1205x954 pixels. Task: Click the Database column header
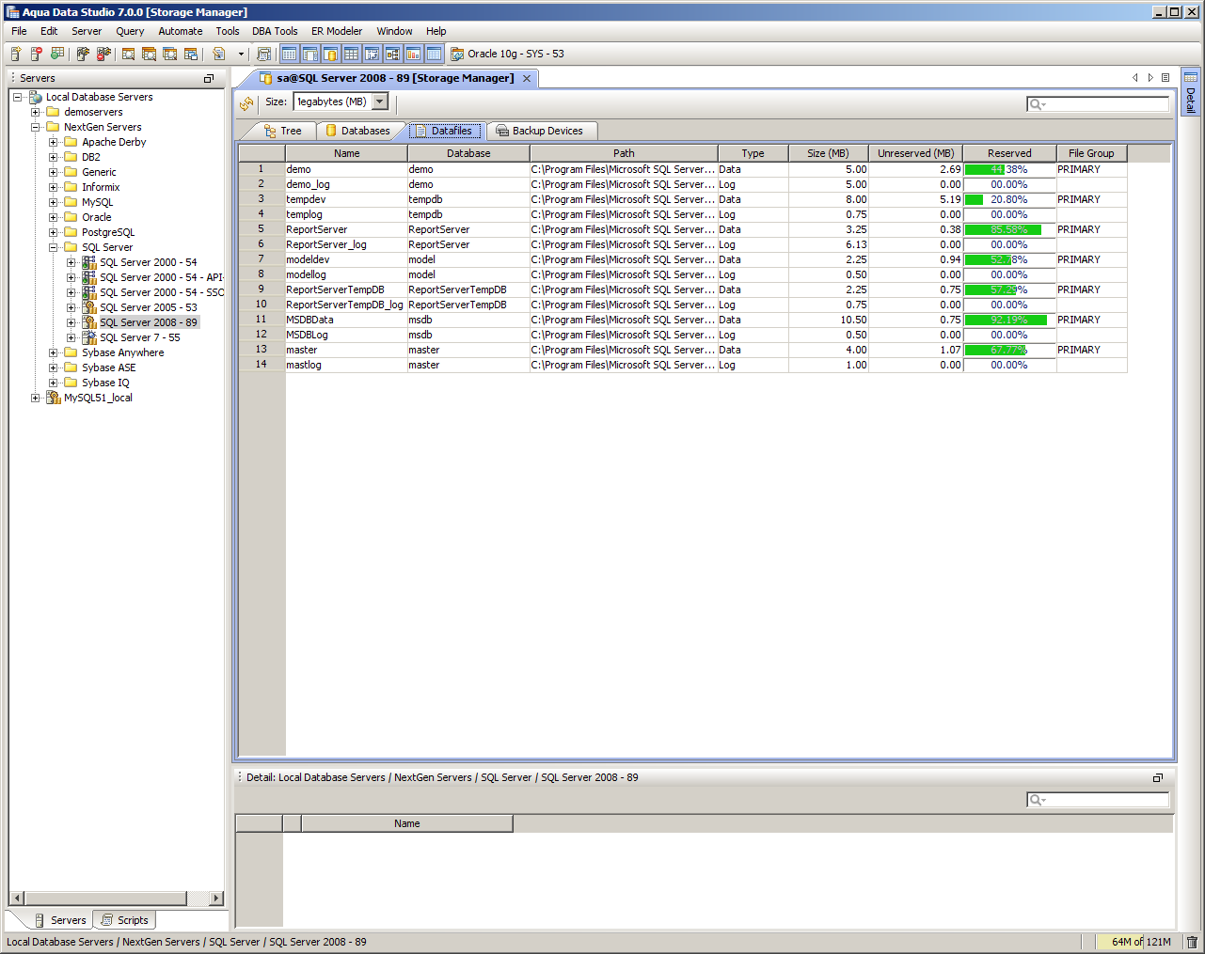pos(468,153)
